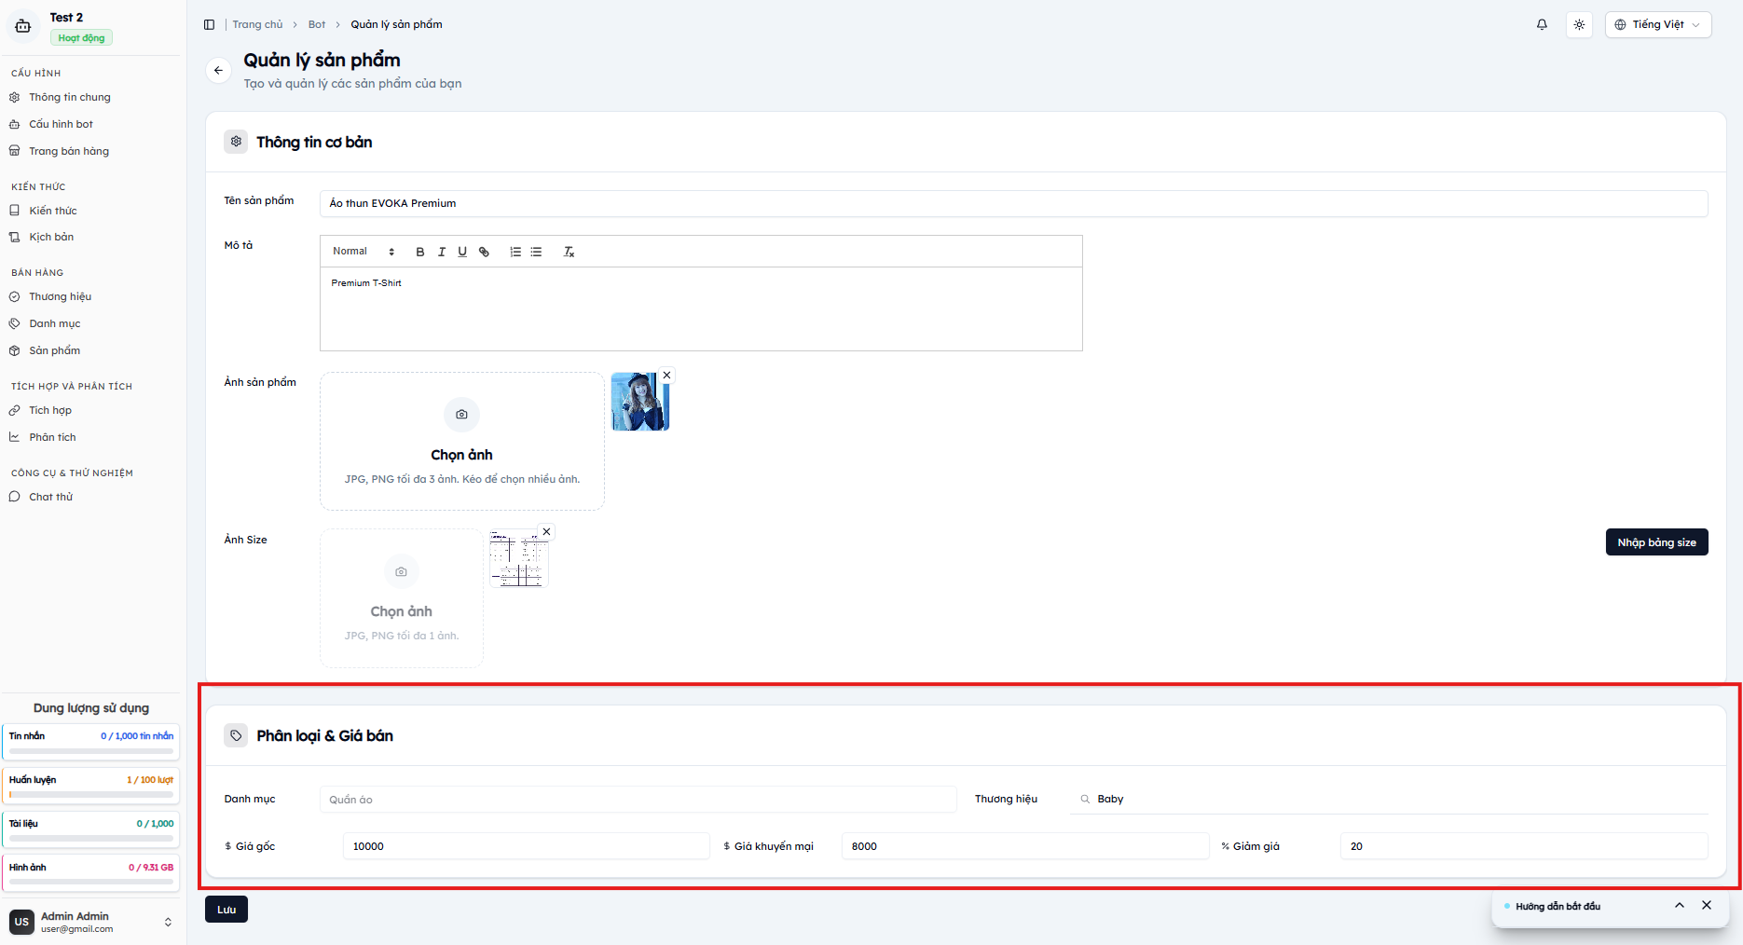Click the Bot breadcrumb
This screenshot has height=945, width=1743.
[317, 24]
